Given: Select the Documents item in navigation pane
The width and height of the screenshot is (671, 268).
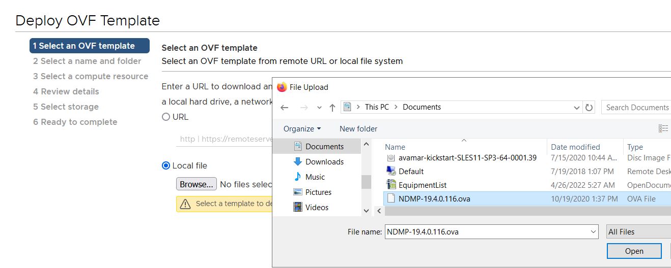Looking at the screenshot, I should pyautogui.click(x=324, y=147).
